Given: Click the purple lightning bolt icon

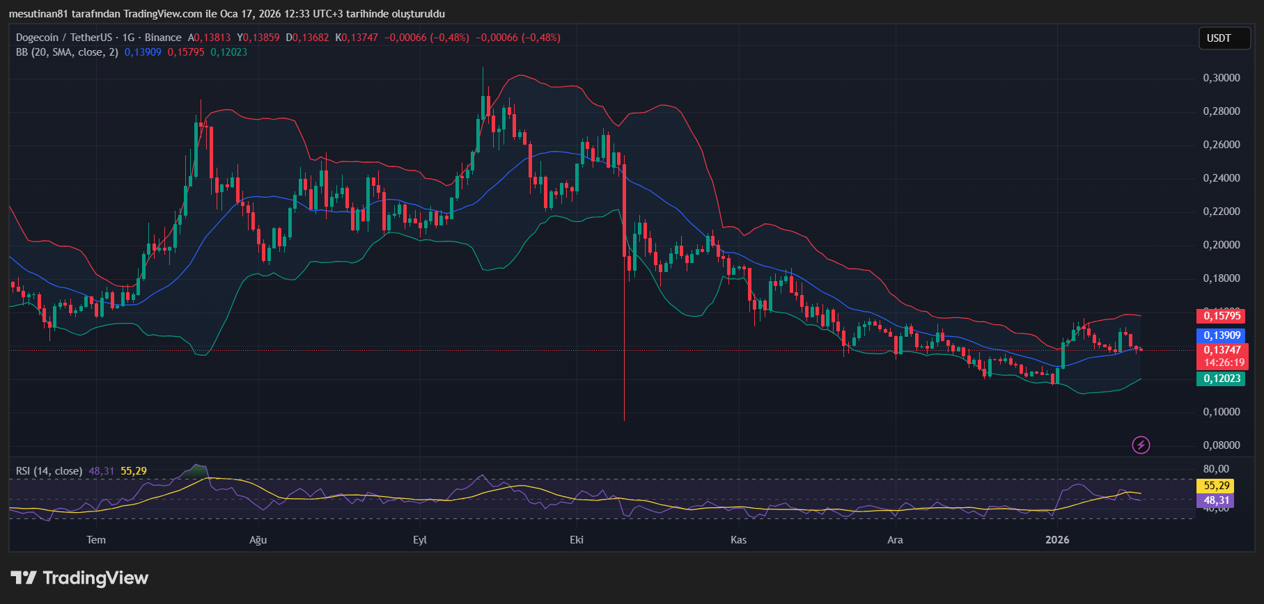Looking at the screenshot, I should (x=1141, y=445).
